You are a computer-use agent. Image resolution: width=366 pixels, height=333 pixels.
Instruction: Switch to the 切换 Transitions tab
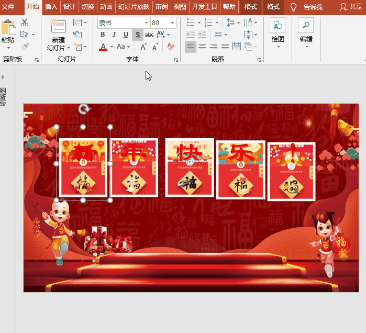(88, 7)
